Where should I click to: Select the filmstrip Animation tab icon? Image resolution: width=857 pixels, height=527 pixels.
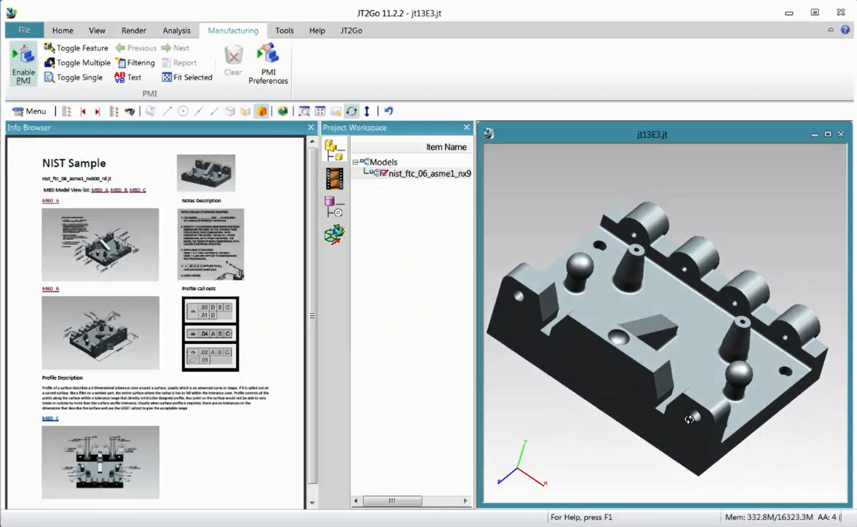334,178
